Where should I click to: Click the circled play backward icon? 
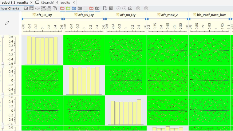tap(124, 8)
